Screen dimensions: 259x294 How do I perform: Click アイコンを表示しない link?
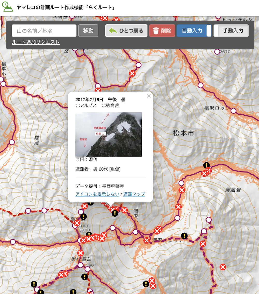click(x=97, y=194)
